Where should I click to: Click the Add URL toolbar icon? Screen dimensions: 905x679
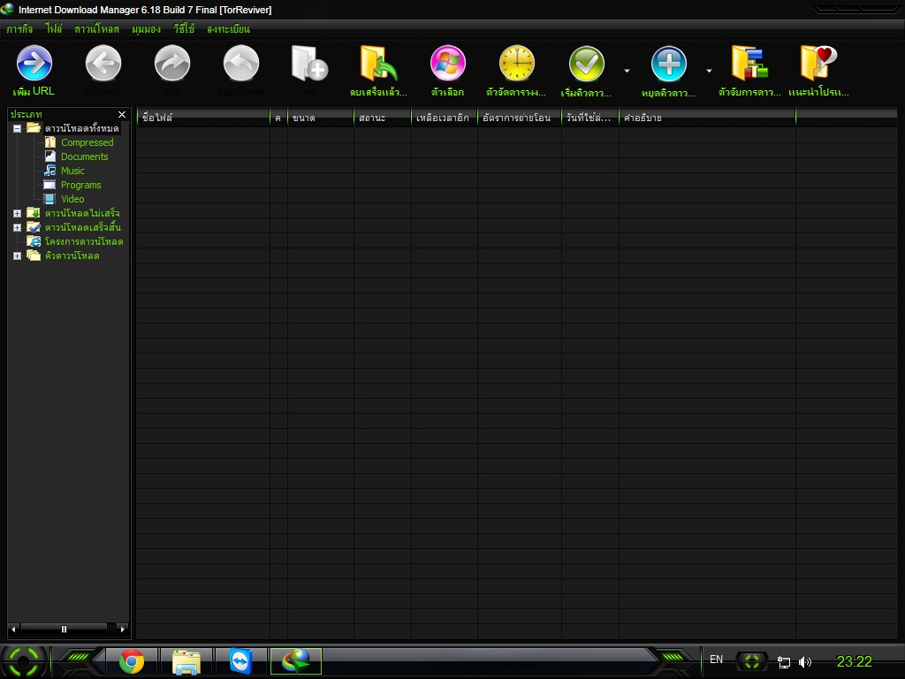[x=34, y=64]
